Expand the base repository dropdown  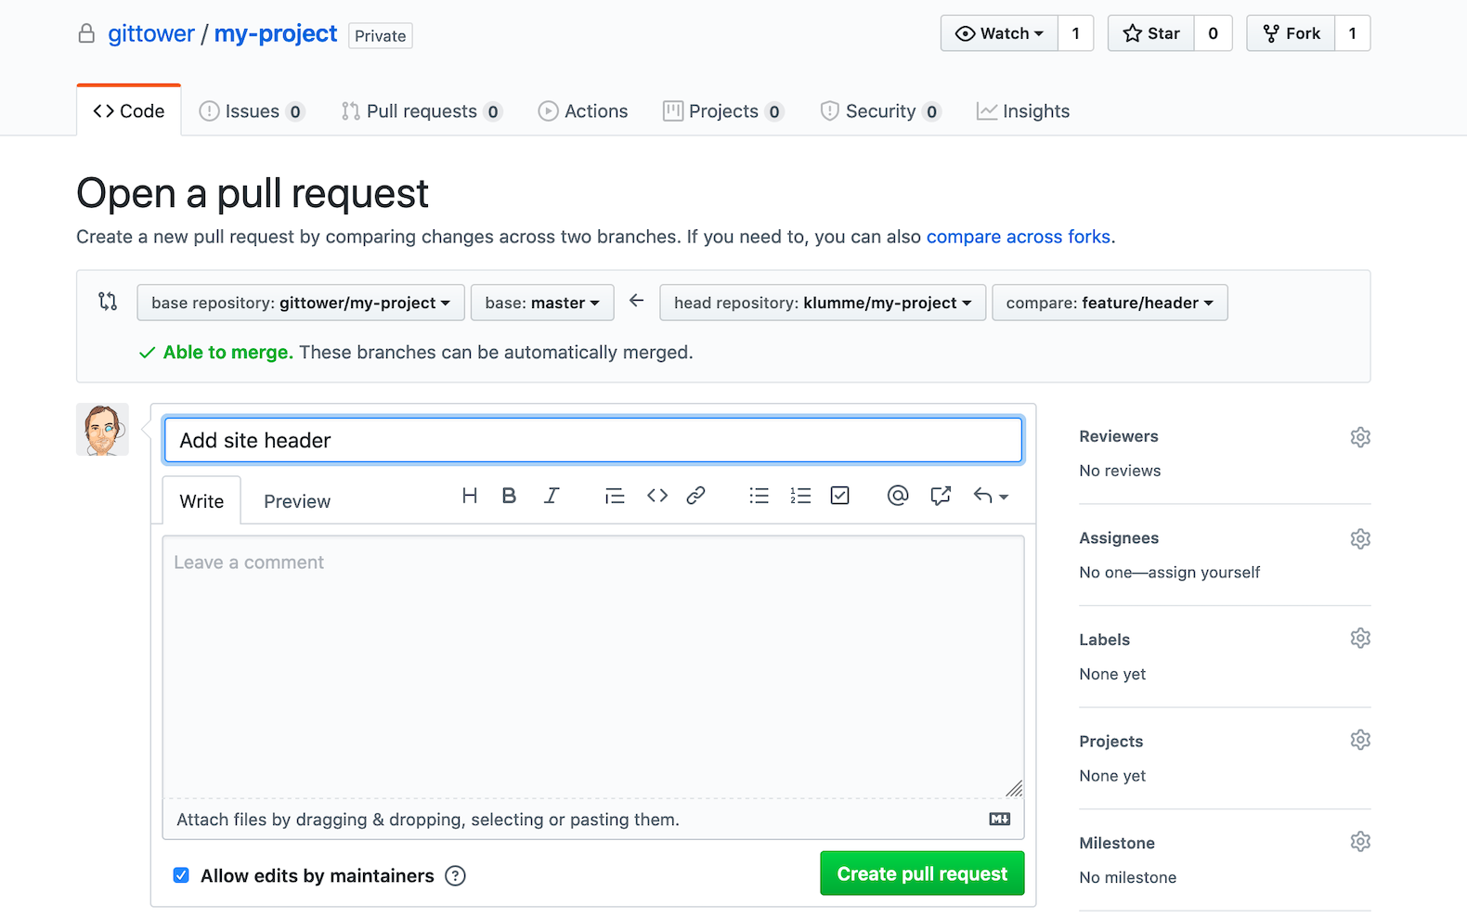(300, 303)
